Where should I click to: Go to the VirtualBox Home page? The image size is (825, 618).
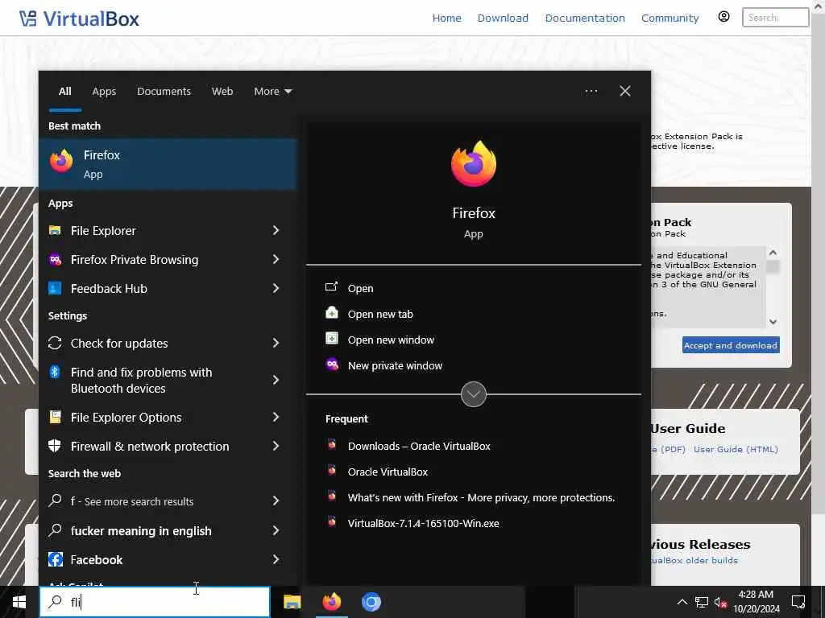(x=446, y=18)
